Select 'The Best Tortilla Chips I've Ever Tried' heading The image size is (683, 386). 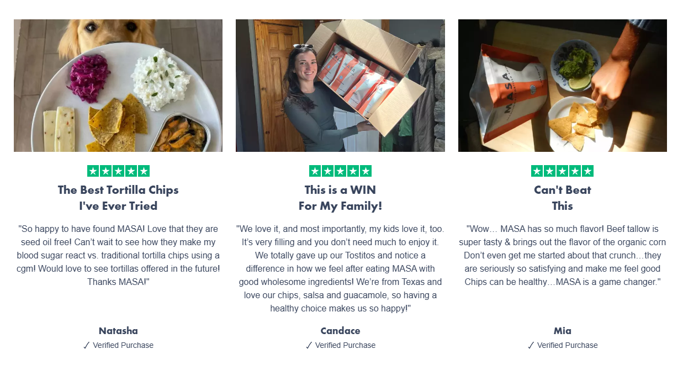pyautogui.click(x=118, y=198)
